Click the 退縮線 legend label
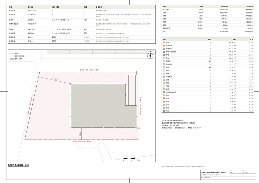 click(19, 56)
